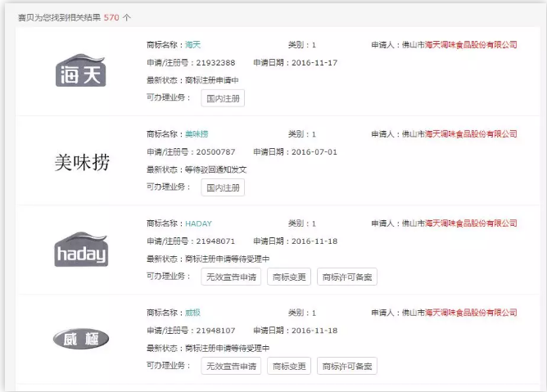Click application date 2016-11-18 in HADAY row
547x392 pixels.
314,241
